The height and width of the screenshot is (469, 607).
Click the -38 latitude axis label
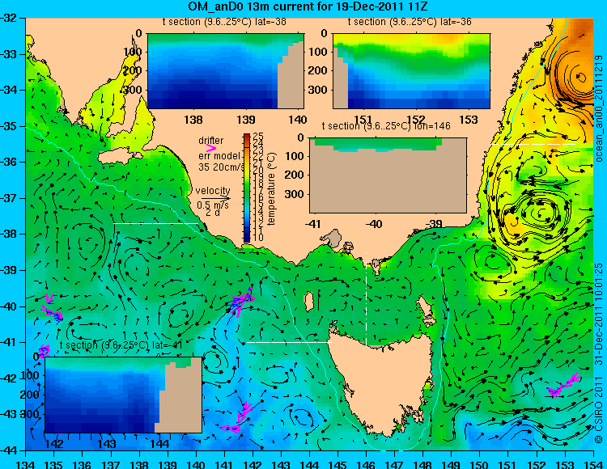point(9,234)
